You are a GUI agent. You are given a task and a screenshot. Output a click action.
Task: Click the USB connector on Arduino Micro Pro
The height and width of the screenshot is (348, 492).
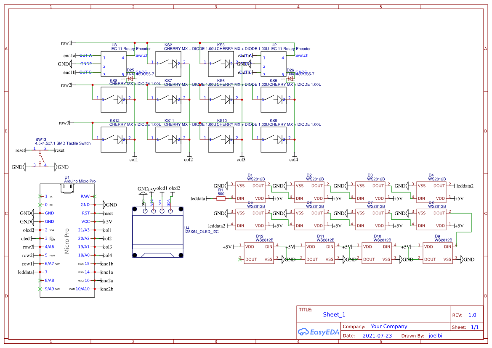tap(66, 190)
